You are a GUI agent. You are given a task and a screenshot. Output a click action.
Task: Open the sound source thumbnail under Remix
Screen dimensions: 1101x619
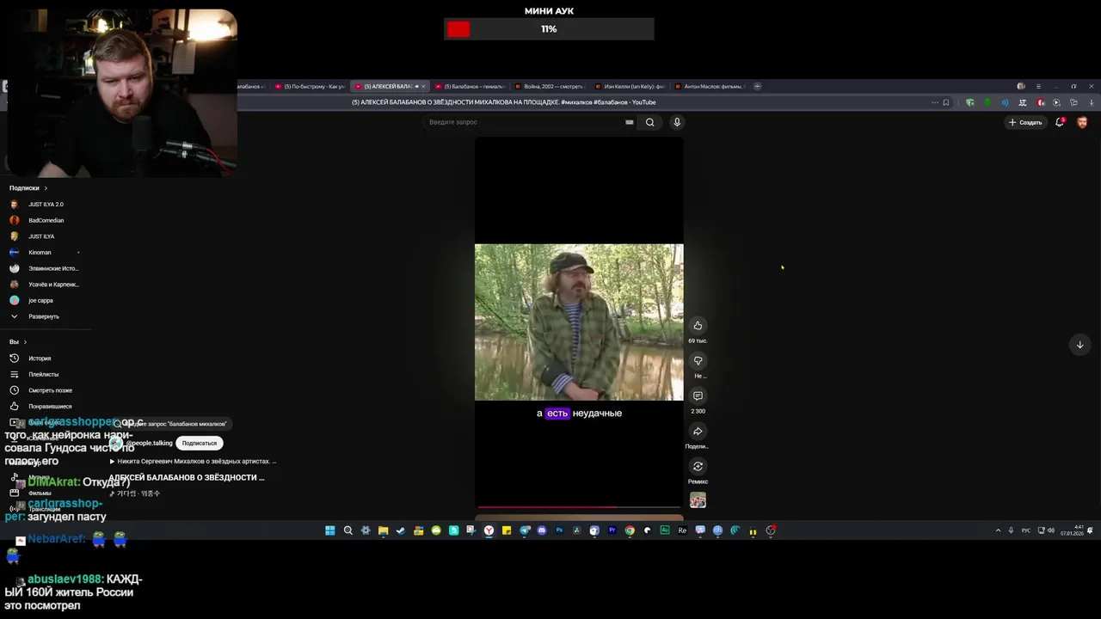pos(698,499)
